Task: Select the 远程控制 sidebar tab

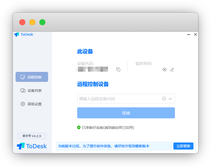Action: tap(32, 77)
